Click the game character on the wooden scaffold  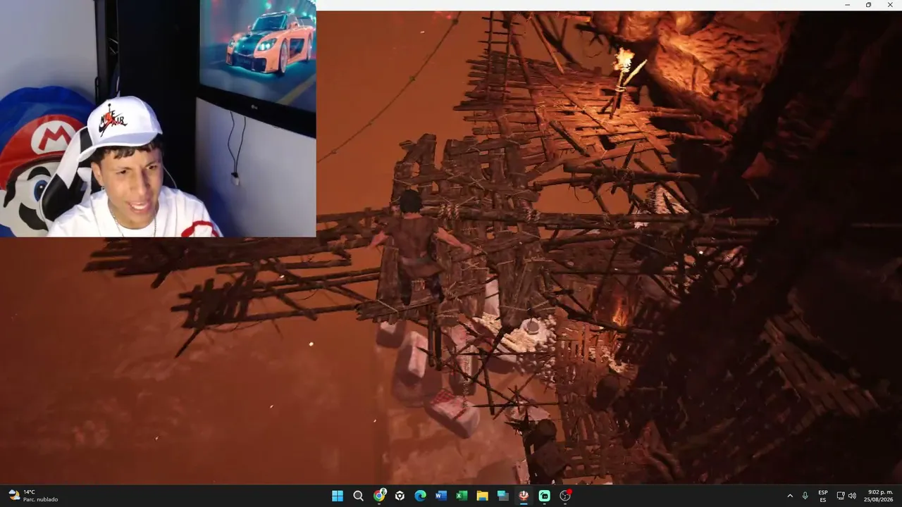416,246
